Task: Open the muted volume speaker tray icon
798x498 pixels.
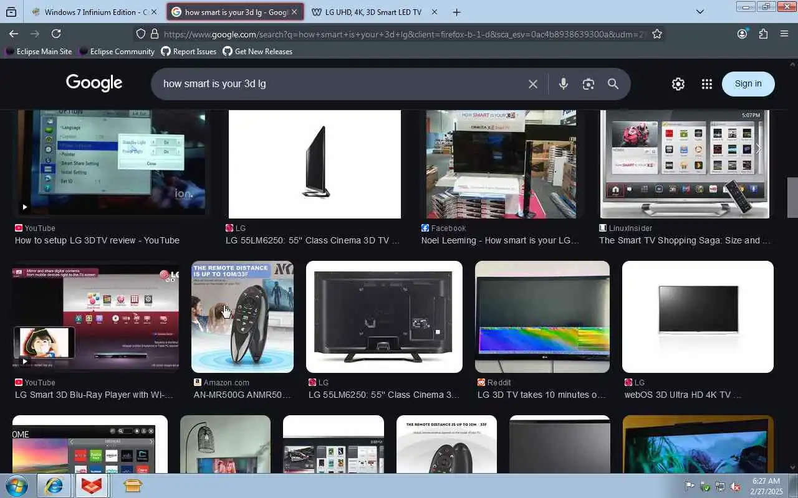Action: pos(735,486)
